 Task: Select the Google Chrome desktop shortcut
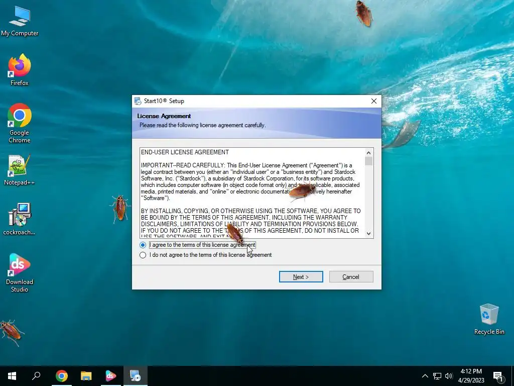coord(20,124)
